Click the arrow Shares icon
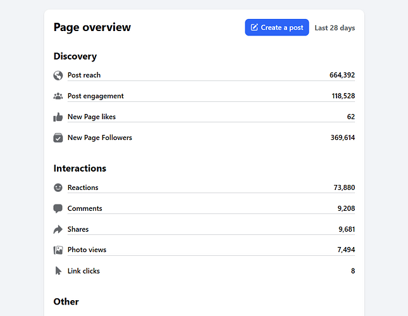The height and width of the screenshot is (316, 408). point(58,229)
